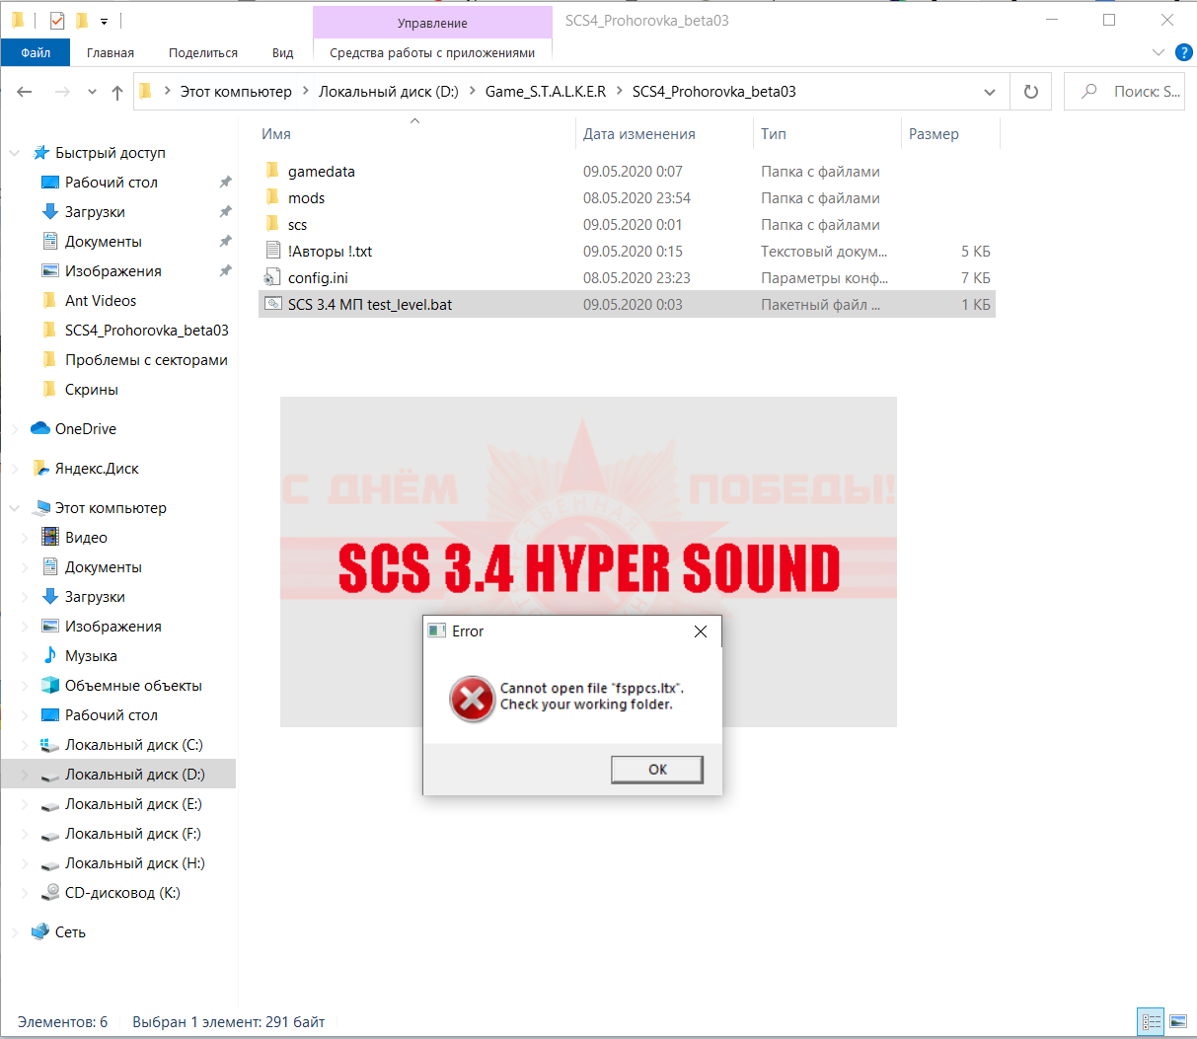
Task: Go up one folder level
Action: (x=117, y=92)
